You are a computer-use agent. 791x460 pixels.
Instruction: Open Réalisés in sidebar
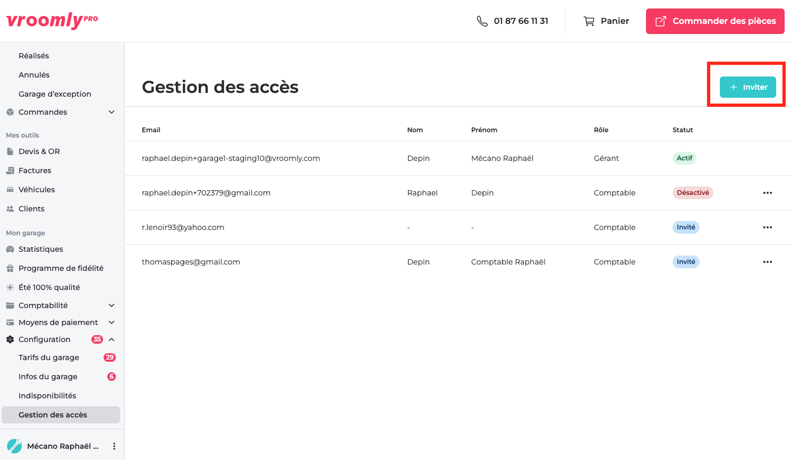click(x=34, y=56)
